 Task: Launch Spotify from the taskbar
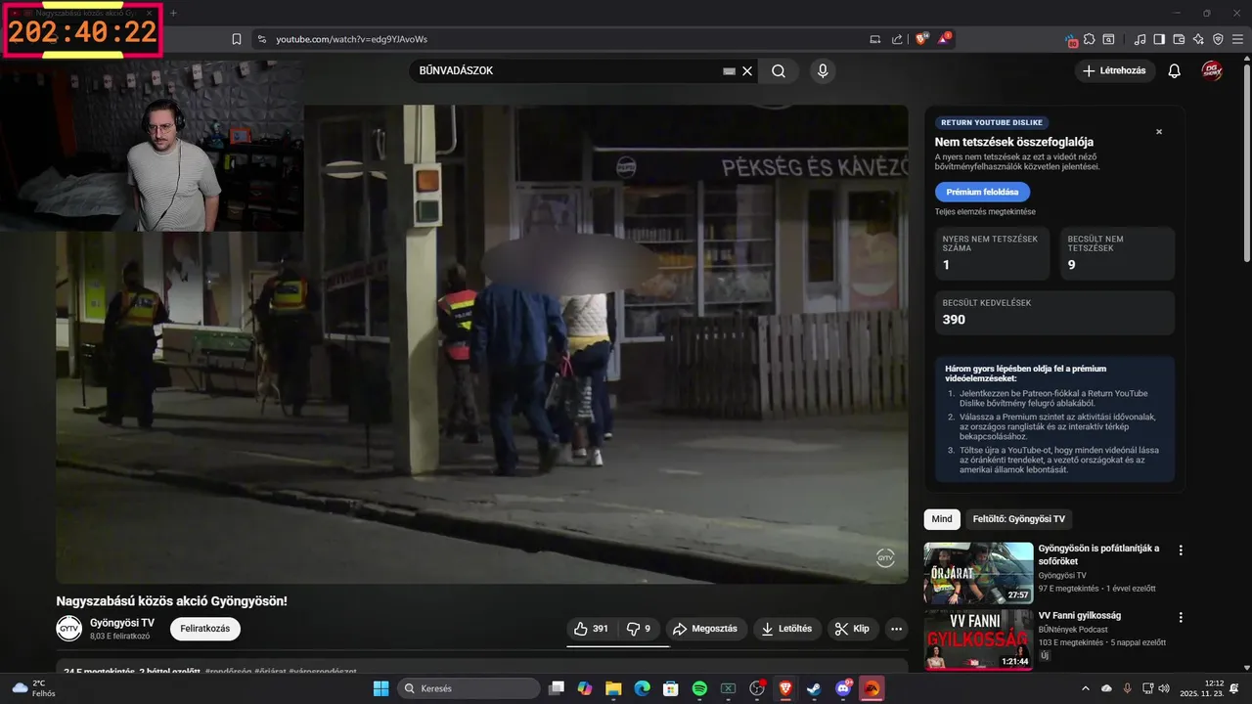[x=699, y=688]
